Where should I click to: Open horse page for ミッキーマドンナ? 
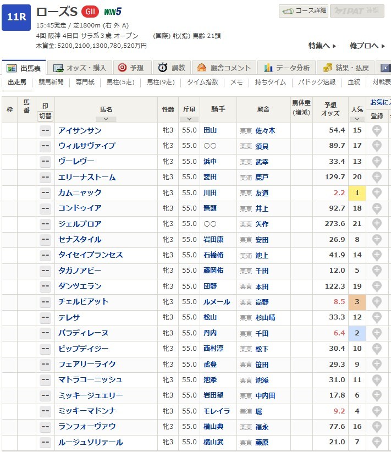[87, 411]
